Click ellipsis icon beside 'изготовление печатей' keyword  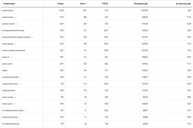coord(20,77)
